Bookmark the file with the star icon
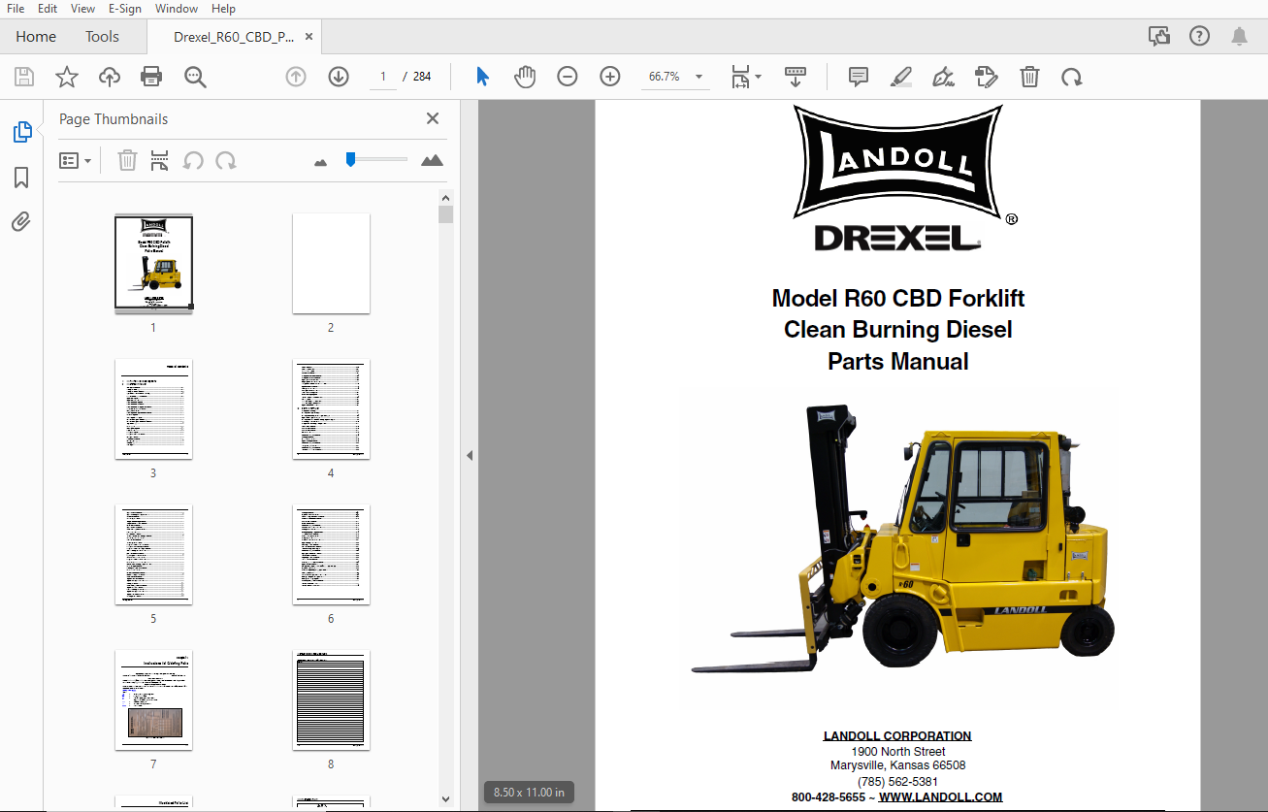Screen dimensions: 1268x812 coord(67,77)
